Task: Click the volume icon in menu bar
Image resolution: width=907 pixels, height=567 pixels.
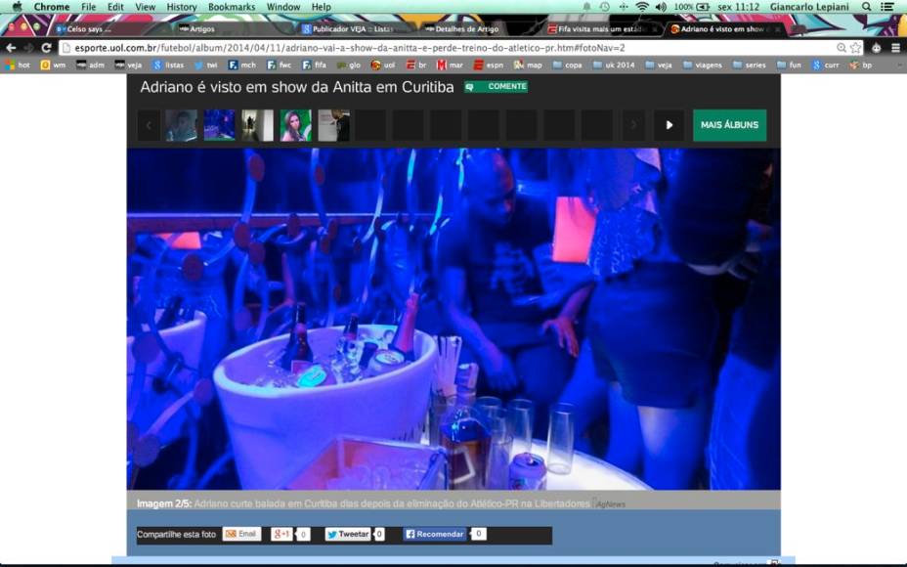Action: click(x=661, y=7)
